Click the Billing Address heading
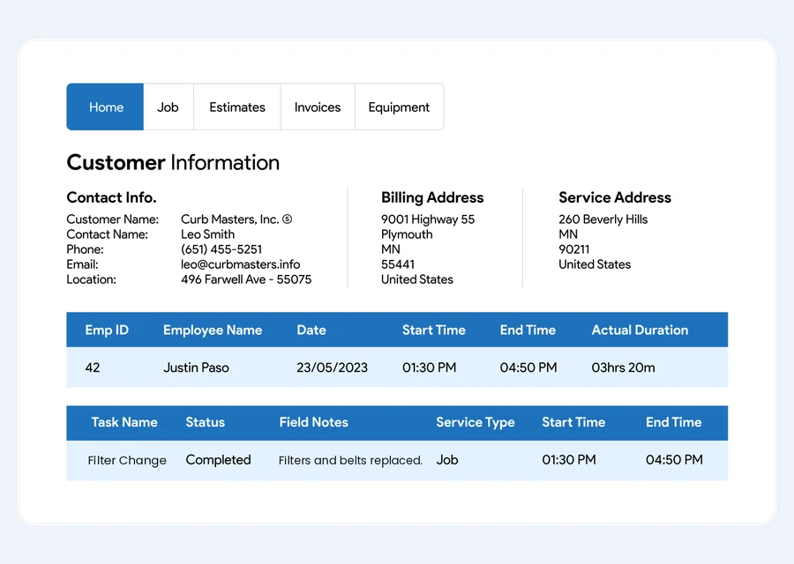The image size is (794, 564). (432, 197)
